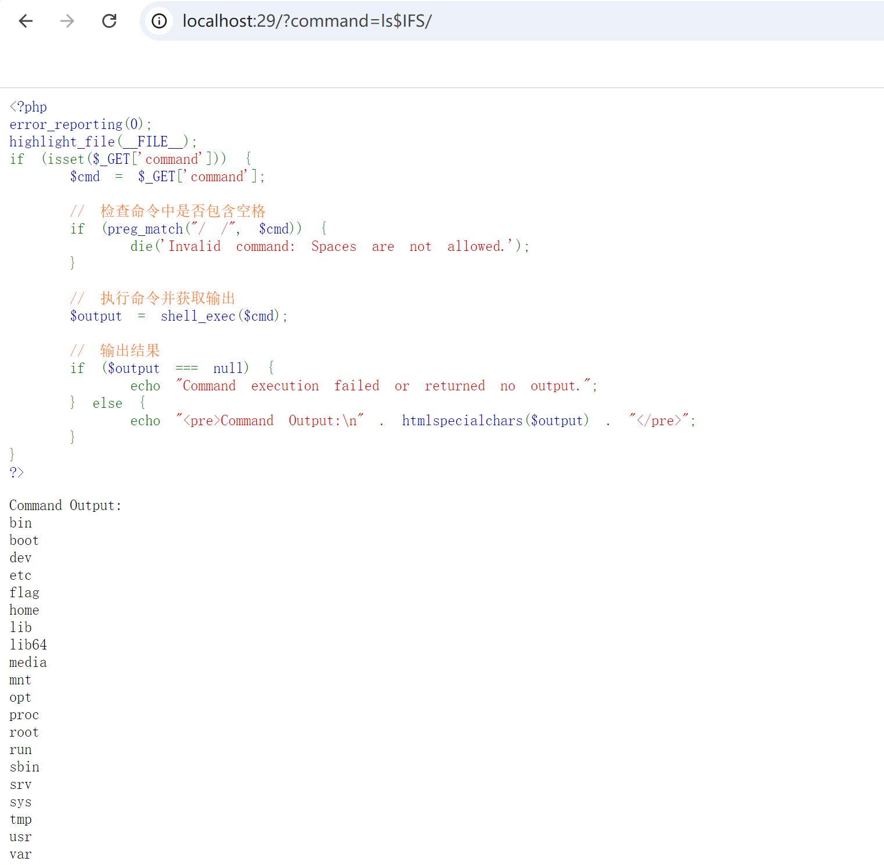Click the 'preg_match' function call text

[x=145, y=229]
